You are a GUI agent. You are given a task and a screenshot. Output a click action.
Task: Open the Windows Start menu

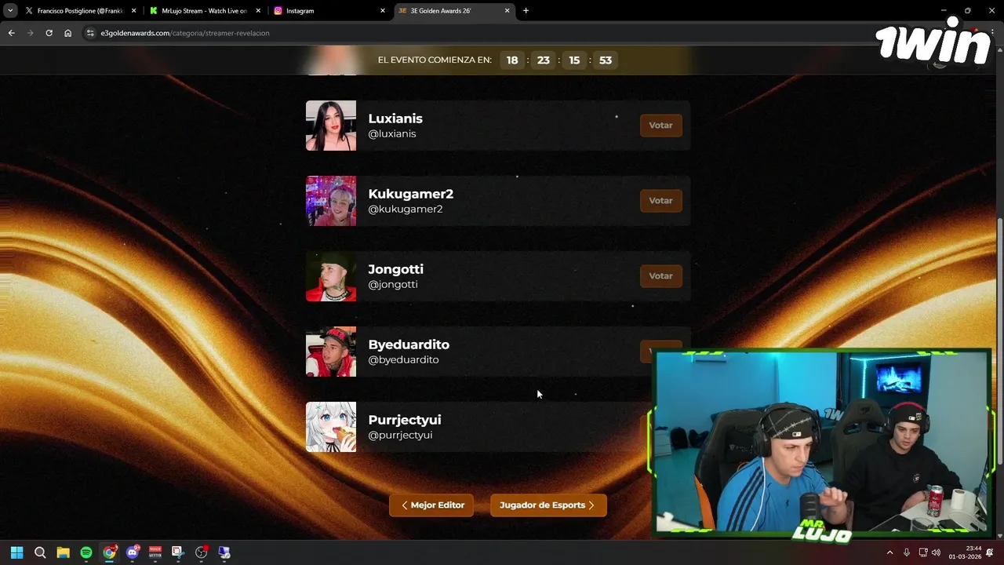click(16, 552)
